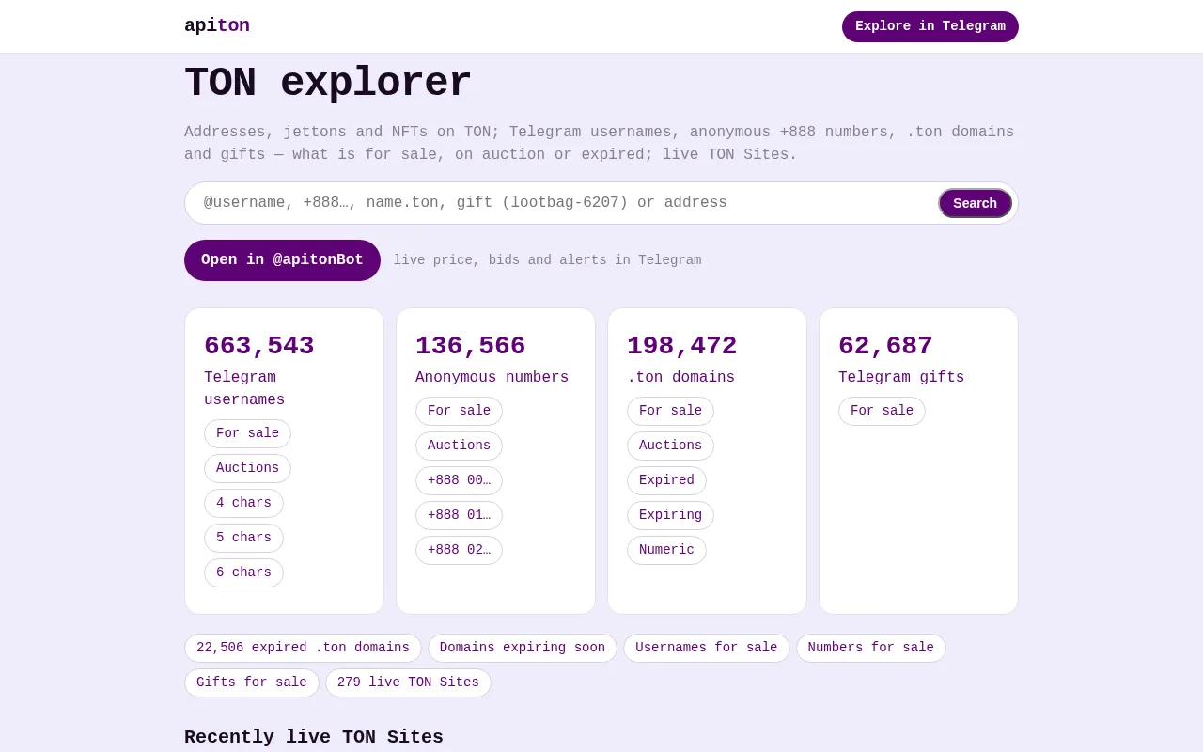
Task: Click live price, bids and alerts text
Action: (x=547, y=260)
